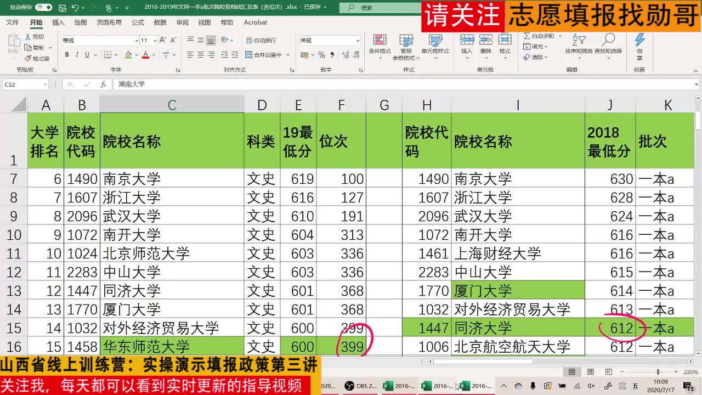Screen dimensions: 702x395
Task: Toggle bottom align for the cell
Action: point(211,40)
